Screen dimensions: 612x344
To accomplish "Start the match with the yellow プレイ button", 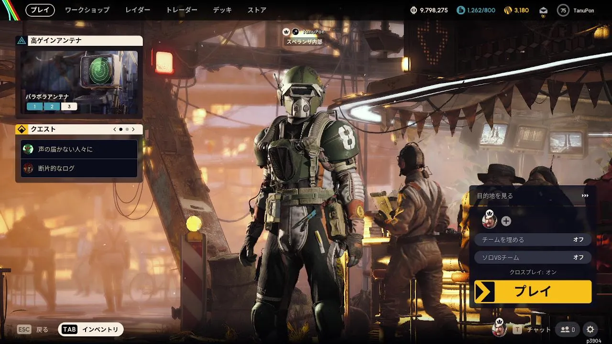I will coord(533,291).
